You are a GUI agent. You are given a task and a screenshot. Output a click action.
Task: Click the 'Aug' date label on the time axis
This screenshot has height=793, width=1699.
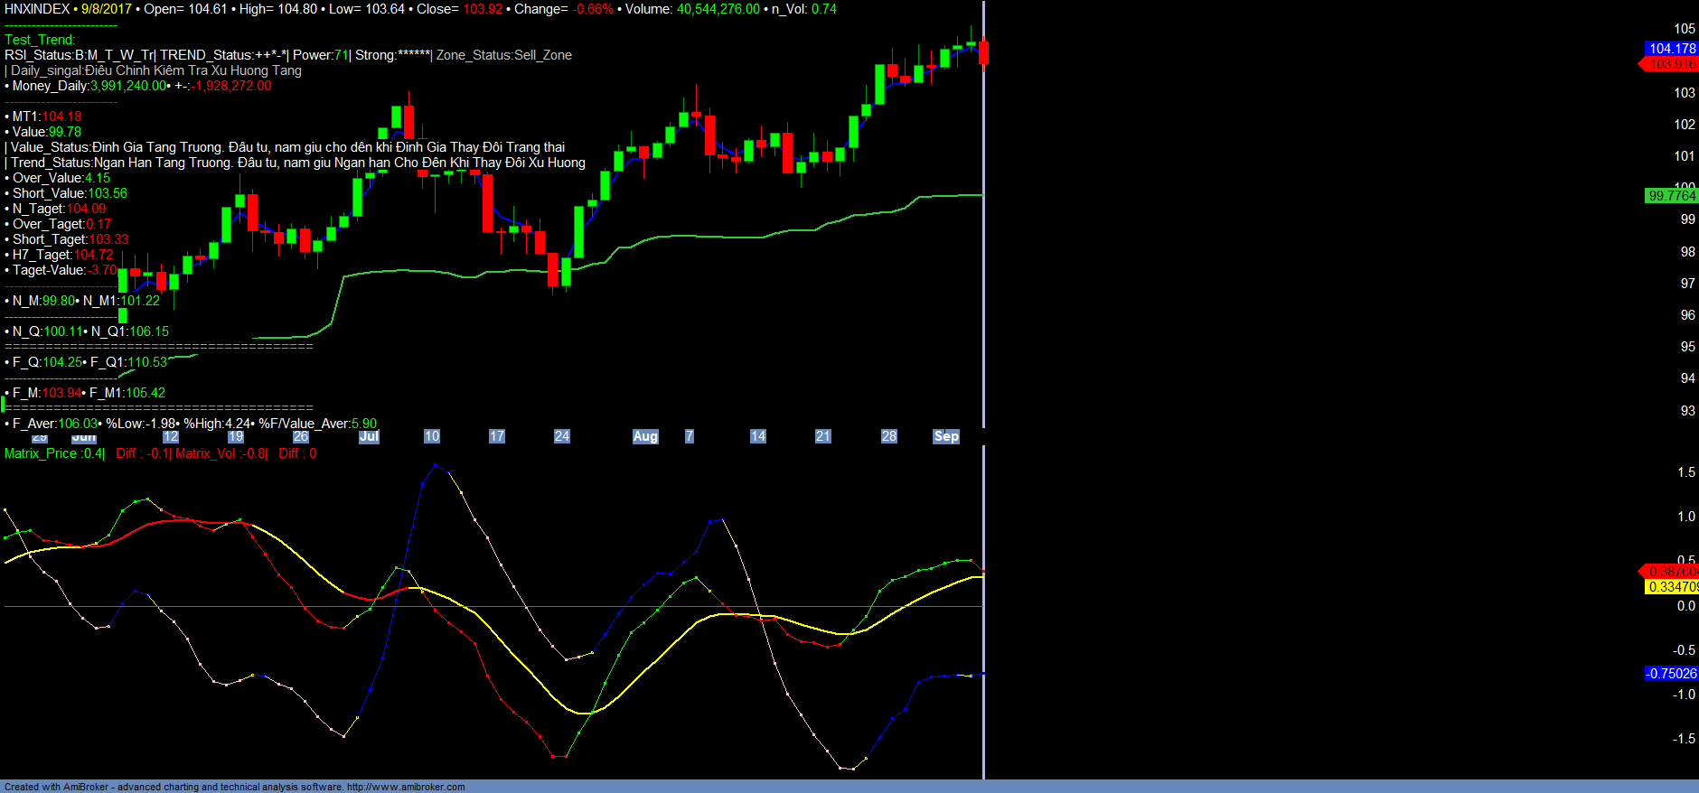coord(645,436)
